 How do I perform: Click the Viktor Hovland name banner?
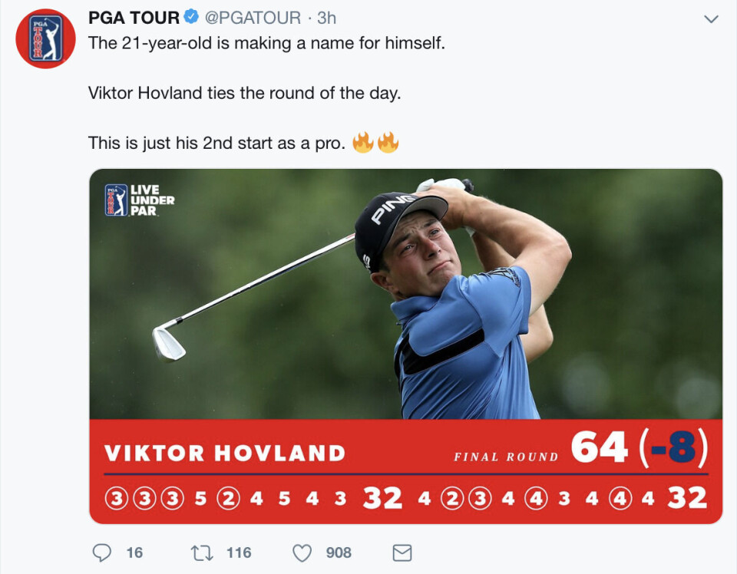[x=225, y=454]
